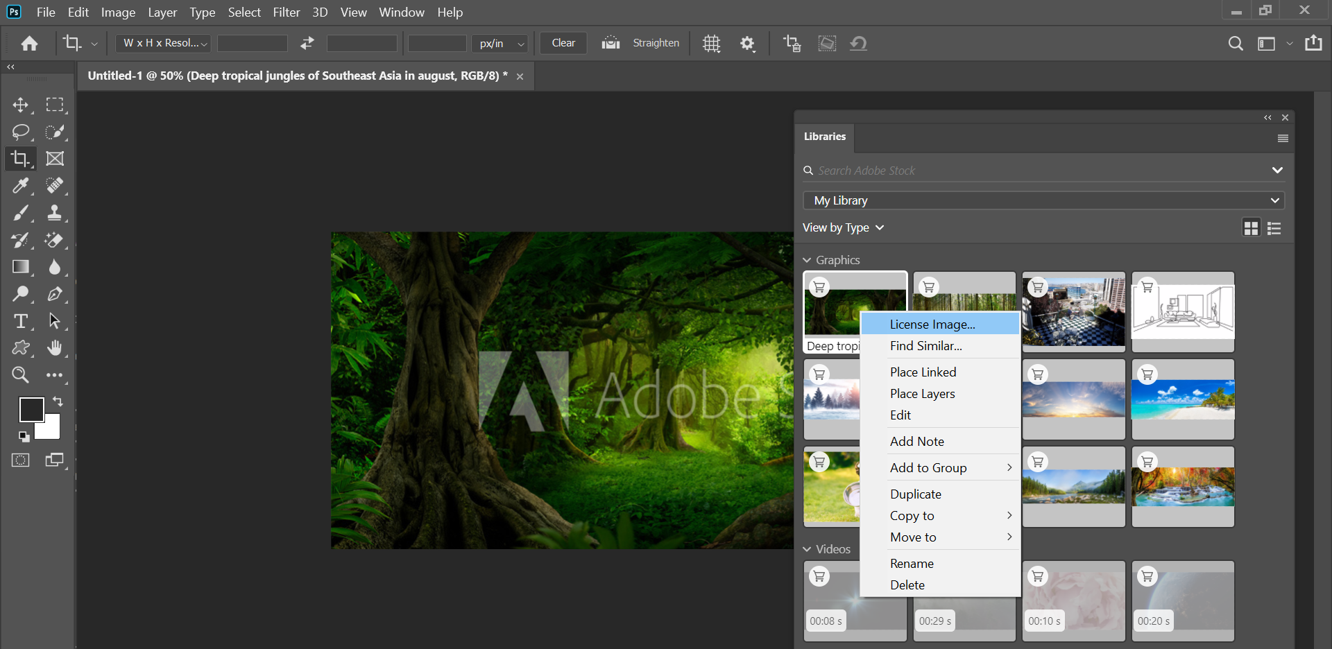Select the Horizontal Type tool
The height and width of the screenshot is (649, 1332).
pos(21,321)
